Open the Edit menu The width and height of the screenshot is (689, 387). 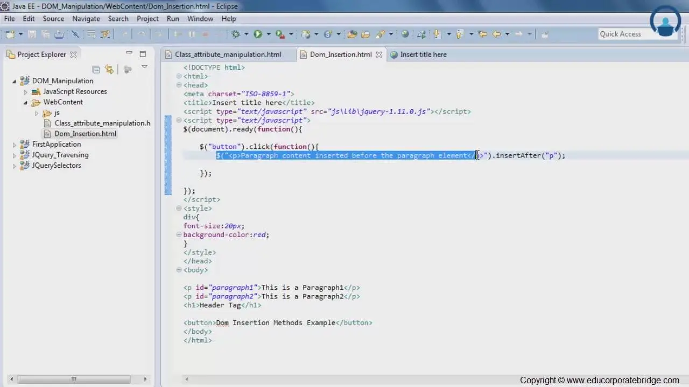[29, 18]
